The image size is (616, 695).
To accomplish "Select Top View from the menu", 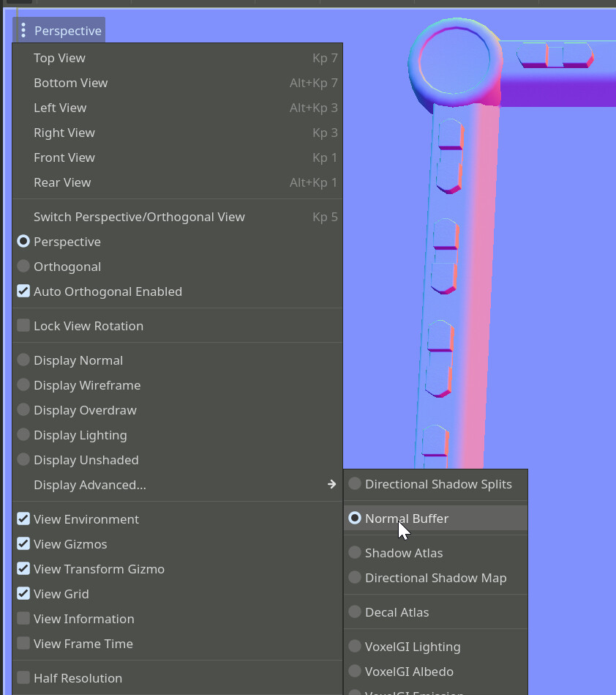I will point(59,58).
